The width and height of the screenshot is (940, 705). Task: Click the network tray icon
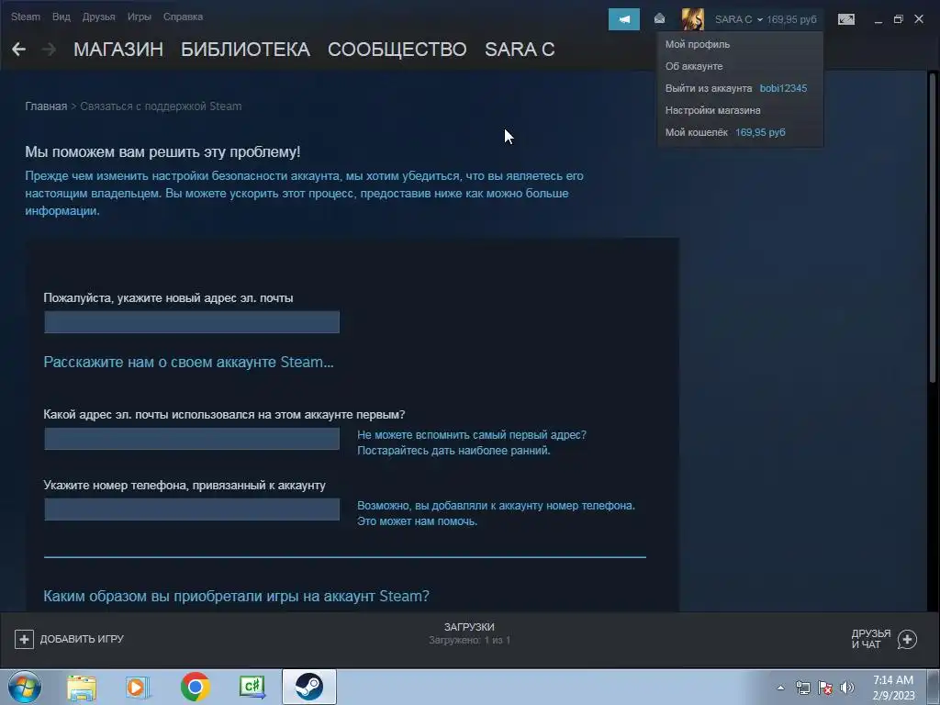pos(802,688)
